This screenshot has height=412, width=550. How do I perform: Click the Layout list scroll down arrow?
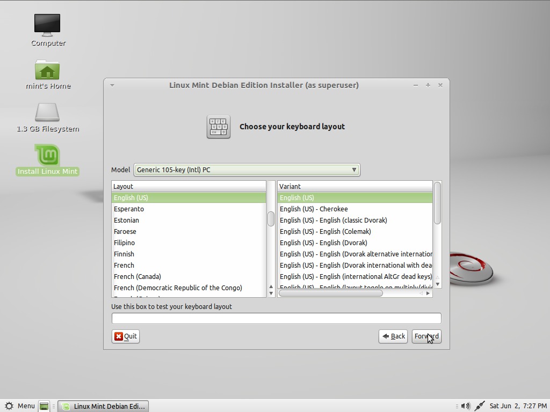tap(271, 293)
